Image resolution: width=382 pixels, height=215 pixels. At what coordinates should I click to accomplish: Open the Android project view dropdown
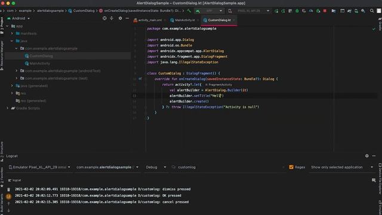[19, 19]
